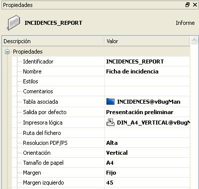Close the Propiedades panel
The height and width of the screenshot is (189, 199).
click(x=195, y=5)
